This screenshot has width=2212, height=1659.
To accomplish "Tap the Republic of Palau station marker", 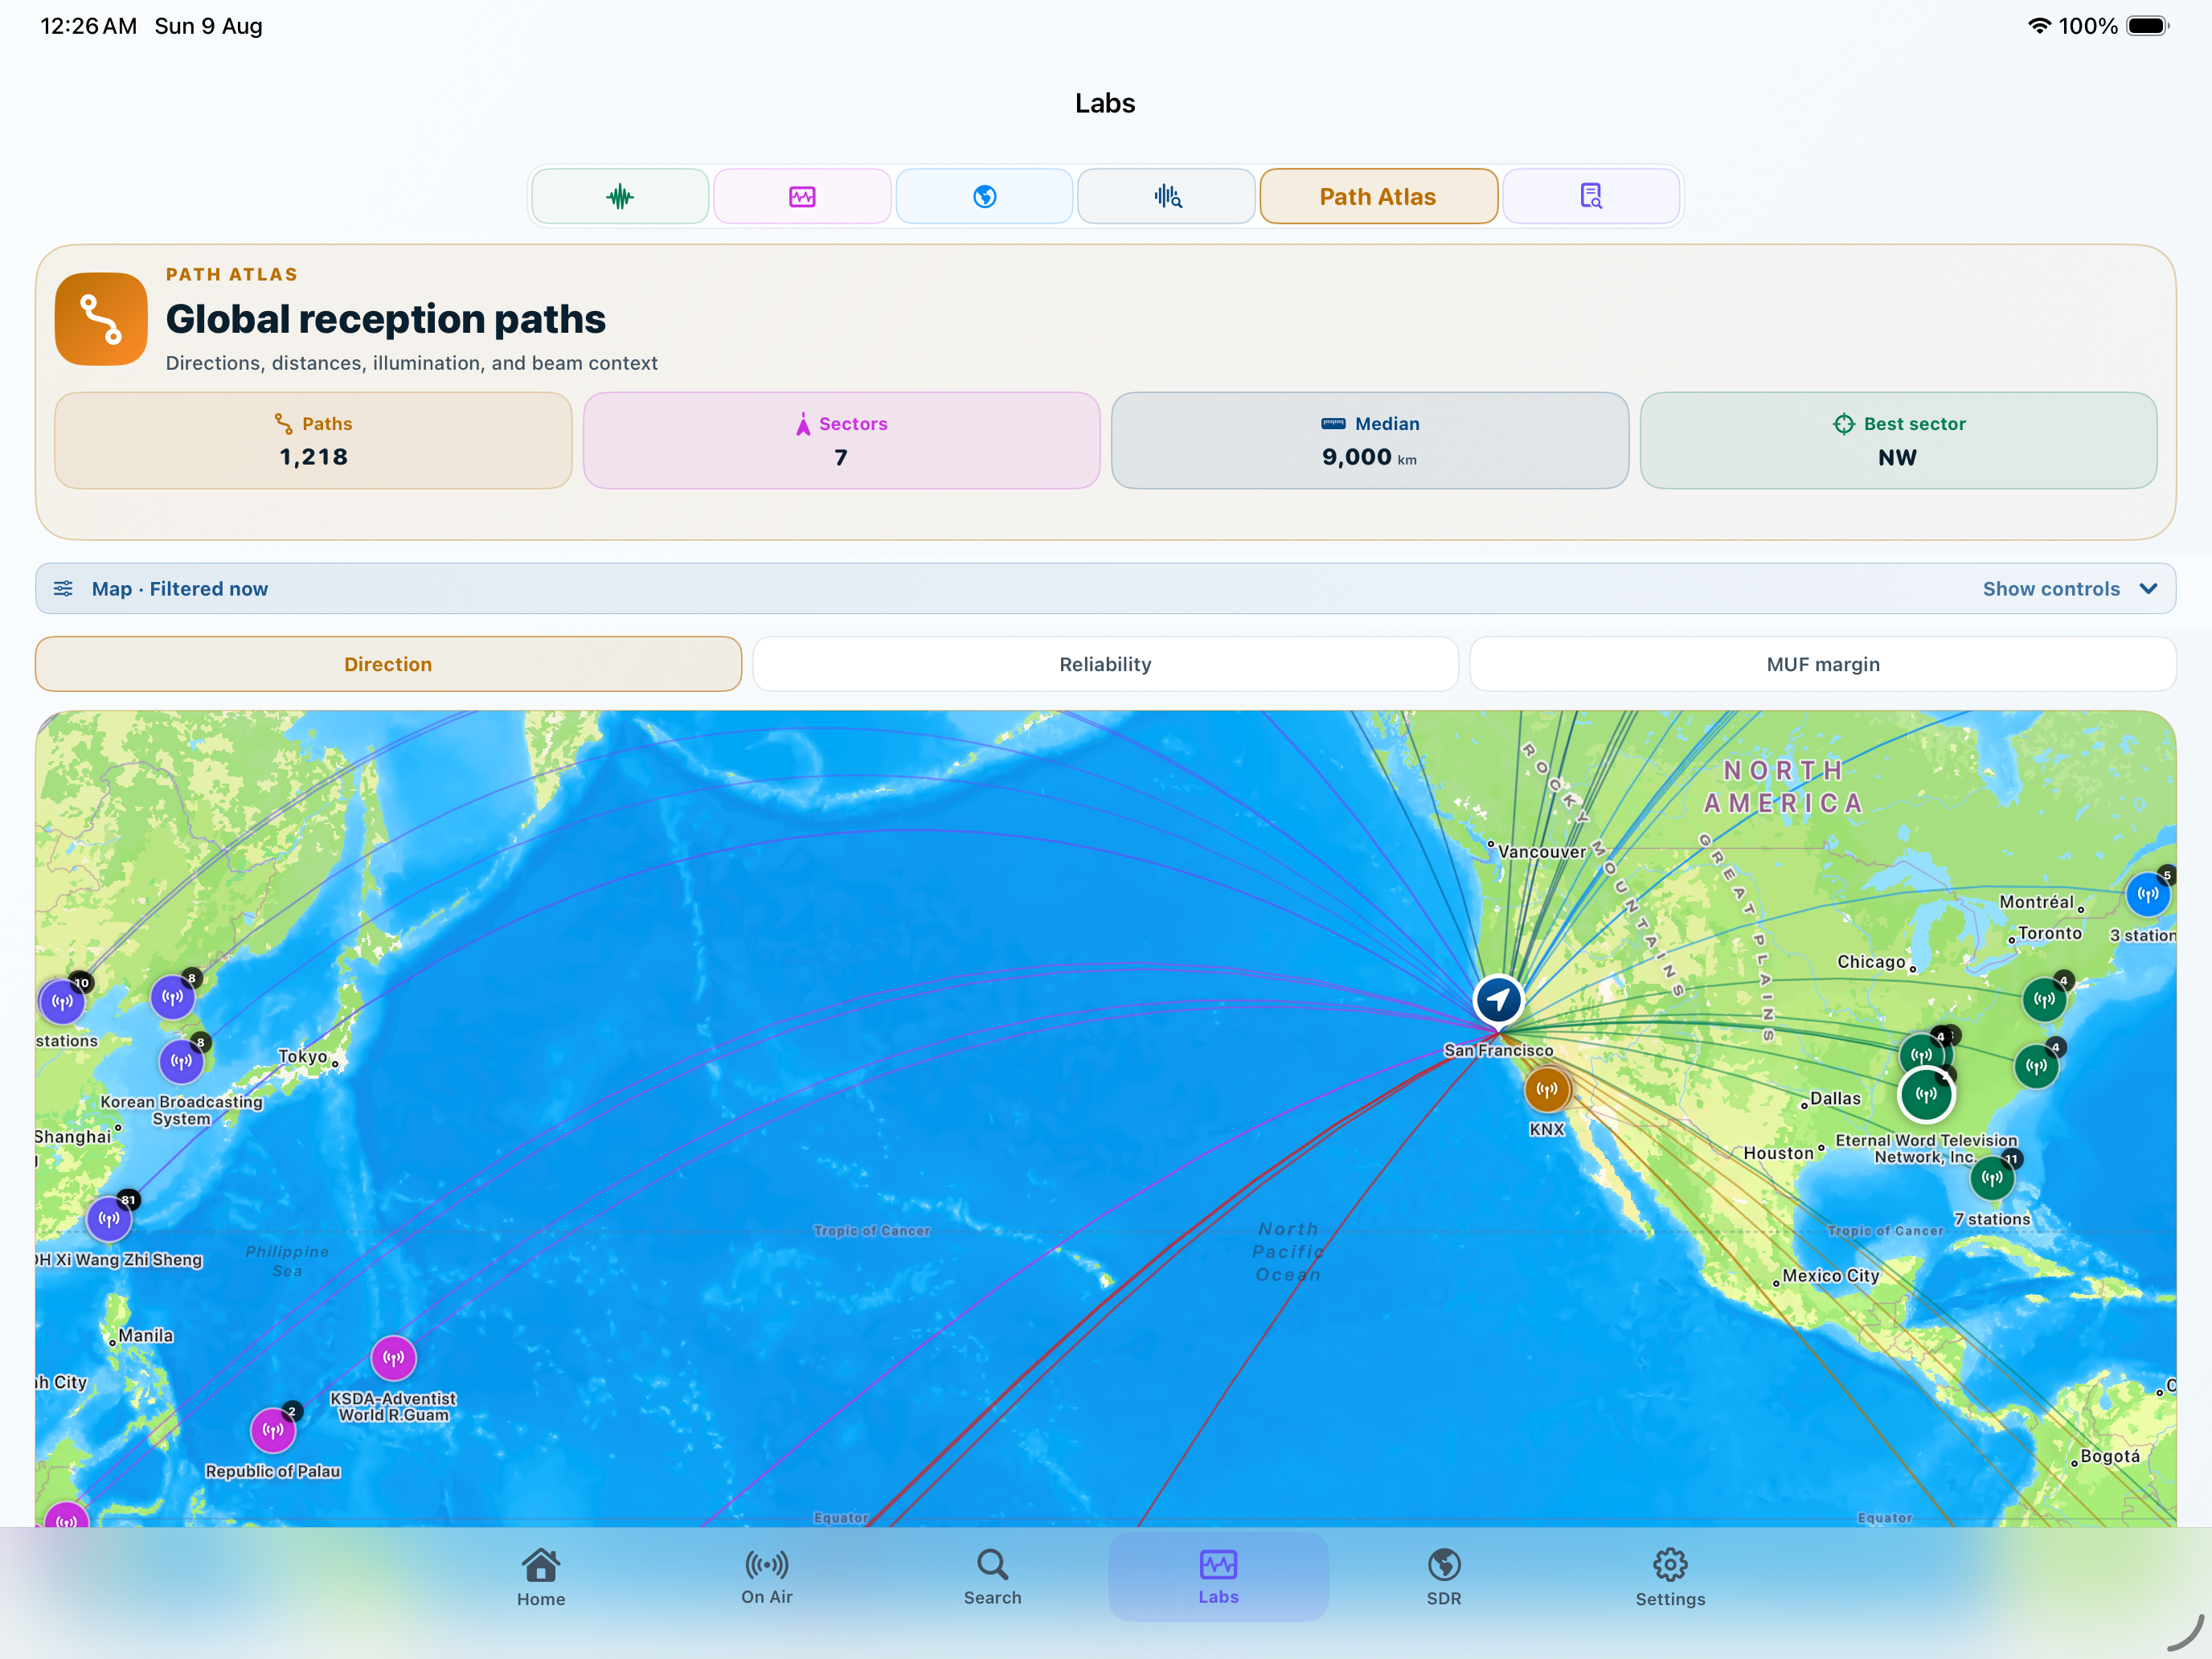I will [273, 1430].
